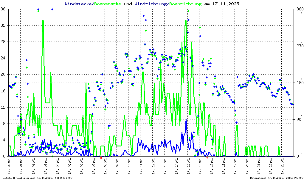Click the word Windstarke in the title
Screen dimensions: 304x180
tap(78, 4)
